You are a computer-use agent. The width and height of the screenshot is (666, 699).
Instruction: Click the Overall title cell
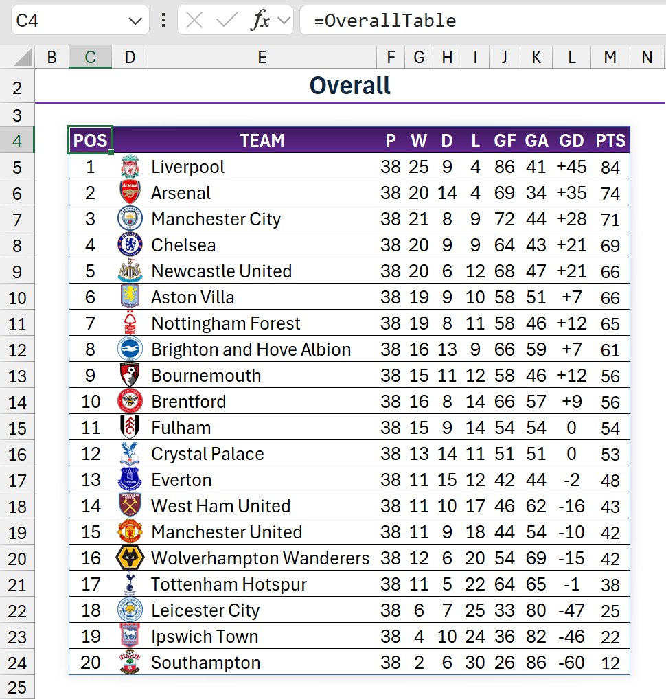[x=349, y=86]
